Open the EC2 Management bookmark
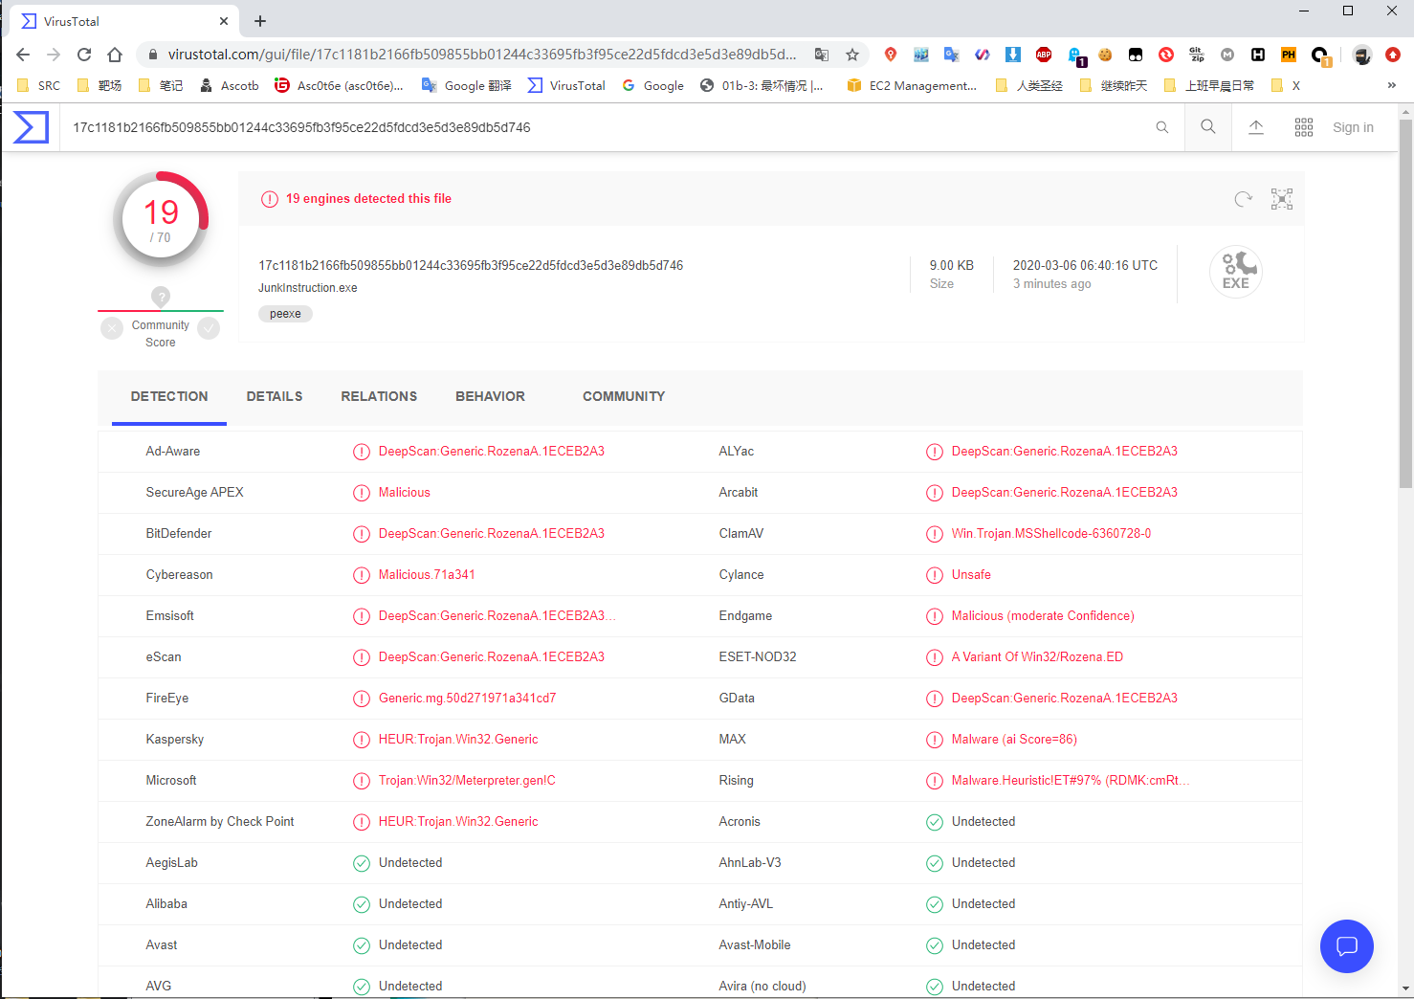Screen dimensions: 1414x999 coord(912,85)
